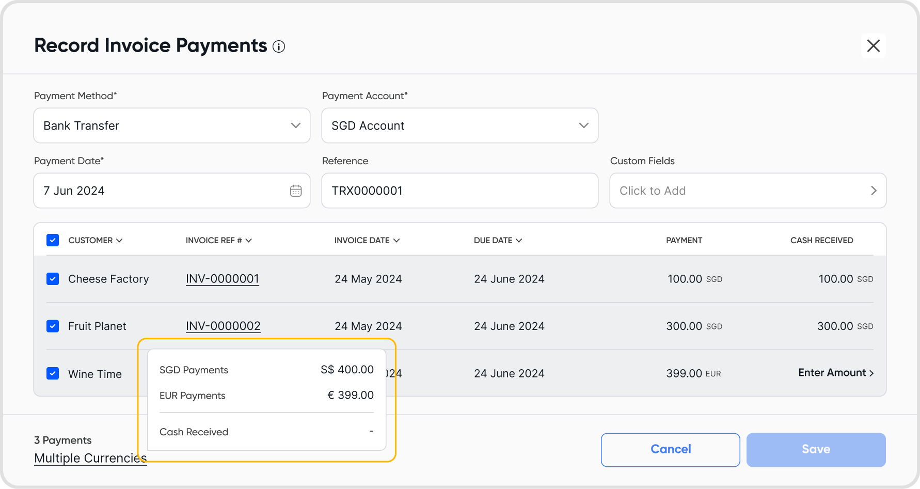Toggle the select all invoices checkbox

(53, 240)
